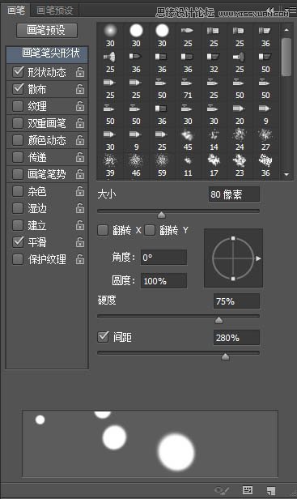Uncheck the 平滑 checkbox
The width and height of the screenshot is (297, 499).
point(18,242)
